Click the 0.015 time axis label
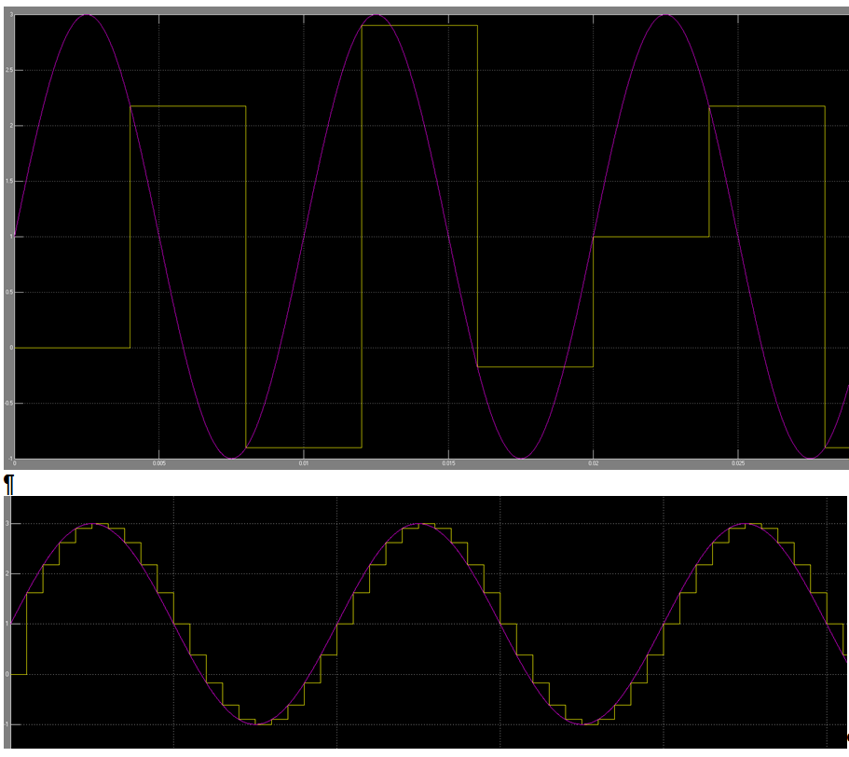The height and width of the screenshot is (757, 849). point(448,463)
